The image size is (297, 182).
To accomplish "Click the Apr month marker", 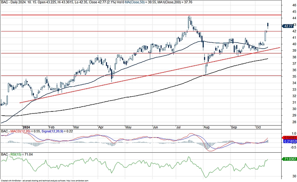I will (101, 127).
